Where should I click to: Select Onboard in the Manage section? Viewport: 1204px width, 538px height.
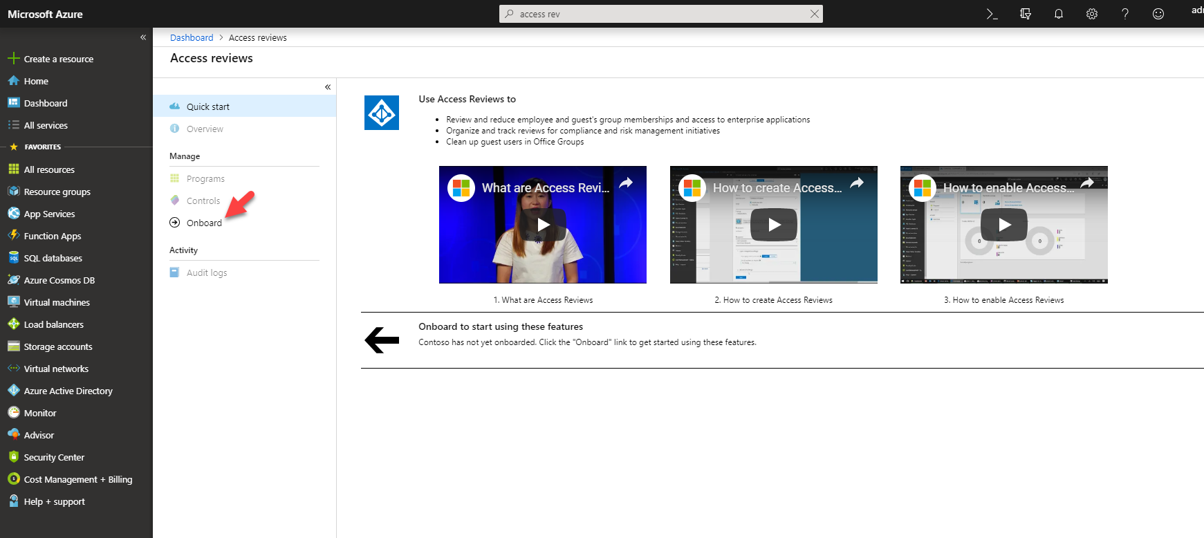click(x=204, y=223)
